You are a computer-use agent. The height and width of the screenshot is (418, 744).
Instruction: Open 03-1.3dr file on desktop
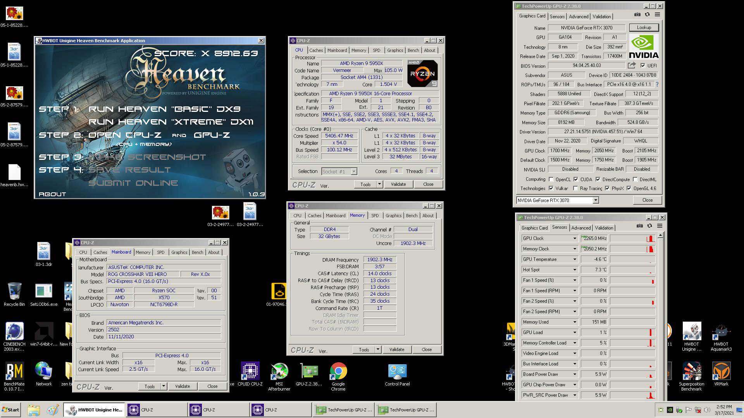click(x=44, y=254)
